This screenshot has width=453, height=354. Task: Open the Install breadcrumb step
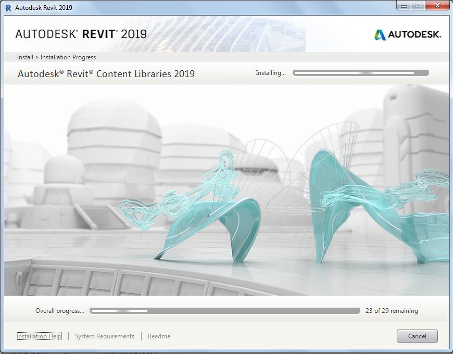[x=26, y=57]
